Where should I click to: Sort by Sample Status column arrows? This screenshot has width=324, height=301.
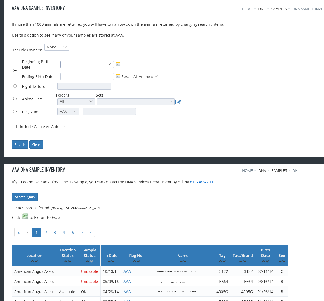point(89,261)
